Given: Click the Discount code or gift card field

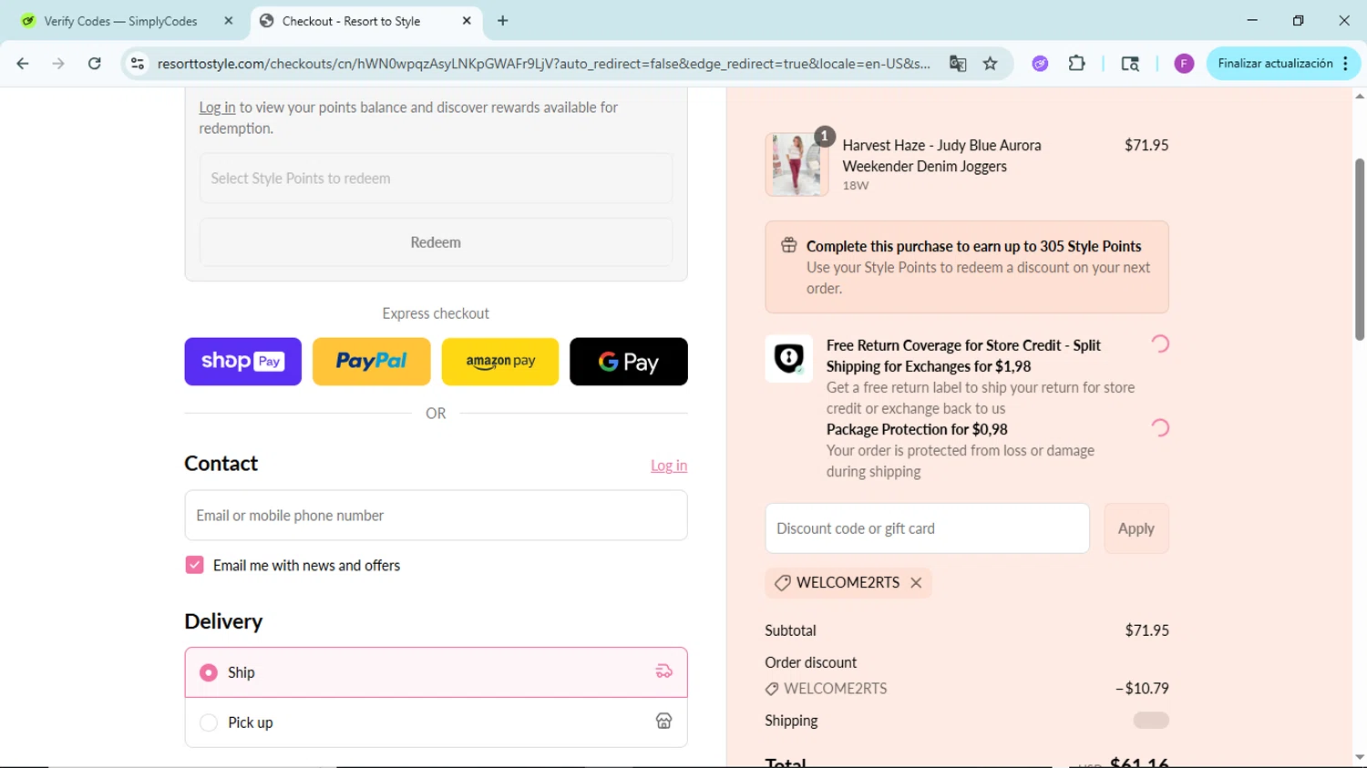Looking at the screenshot, I should pyautogui.click(x=927, y=528).
